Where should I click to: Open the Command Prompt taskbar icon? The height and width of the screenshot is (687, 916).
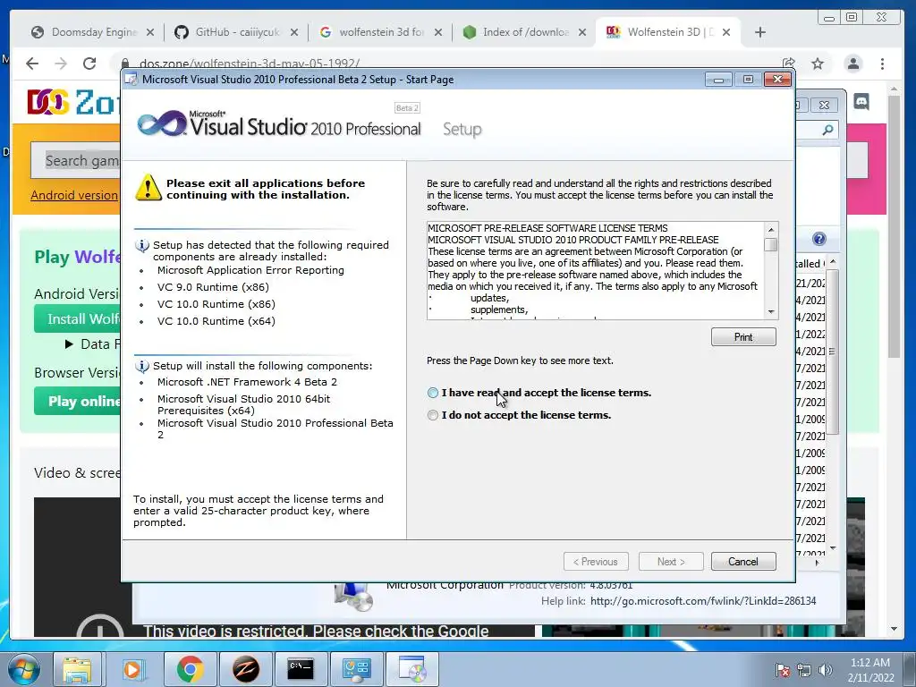click(301, 669)
